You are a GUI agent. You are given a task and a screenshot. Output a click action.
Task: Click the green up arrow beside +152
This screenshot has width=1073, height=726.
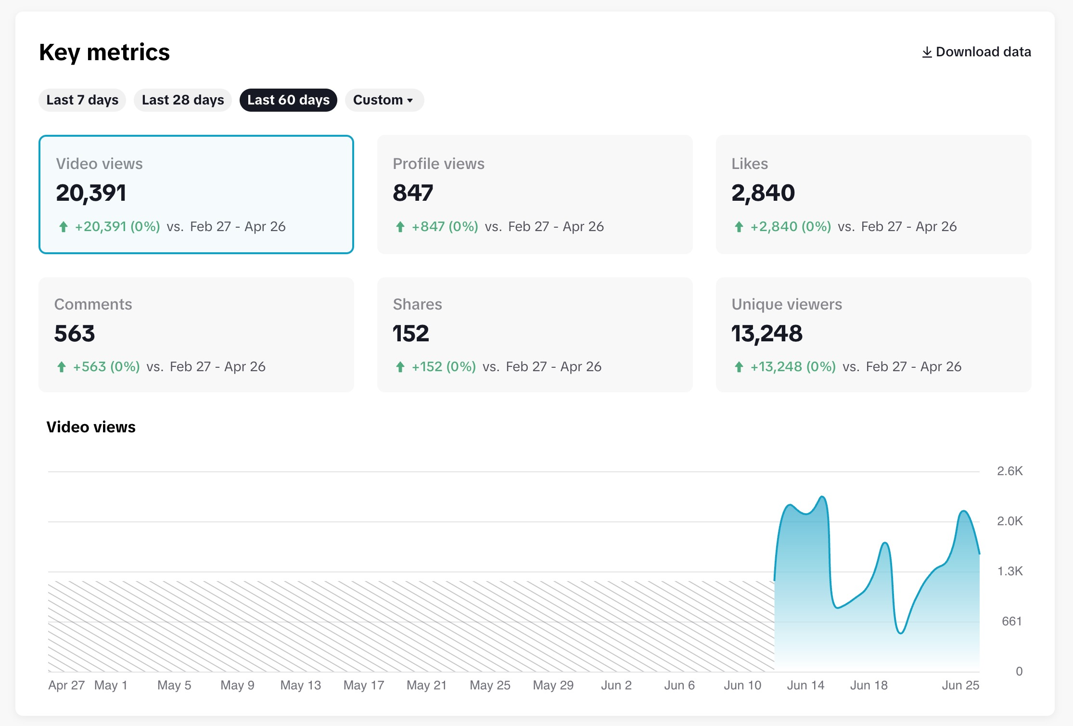(x=400, y=367)
